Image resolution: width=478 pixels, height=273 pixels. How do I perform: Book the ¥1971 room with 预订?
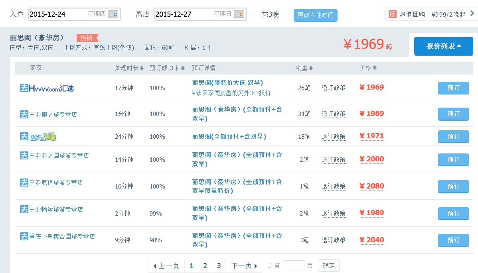(453, 137)
